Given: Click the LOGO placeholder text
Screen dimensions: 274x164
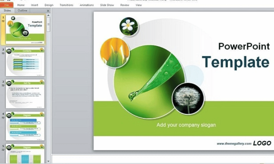Looking at the screenshot, I should point(262,143).
